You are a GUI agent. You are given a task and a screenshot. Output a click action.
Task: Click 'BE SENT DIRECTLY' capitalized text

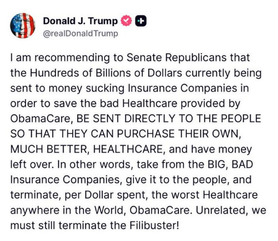click(126, 119)
